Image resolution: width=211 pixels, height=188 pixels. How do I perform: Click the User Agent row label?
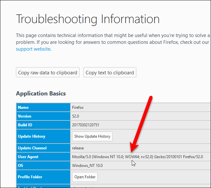(28, 157)
